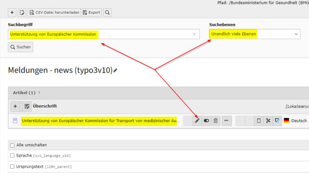309x174 pixels.
Task: Toggle the search magnifier icon in toolbar
Action: [x=107, y=13]
